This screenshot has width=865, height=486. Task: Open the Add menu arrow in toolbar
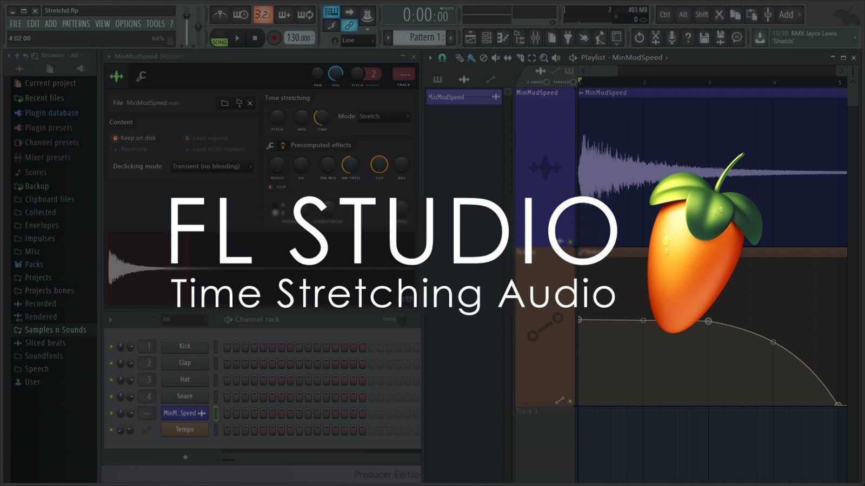(x=799, y=15)
